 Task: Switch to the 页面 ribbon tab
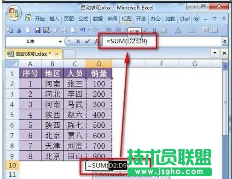[69, 19]
